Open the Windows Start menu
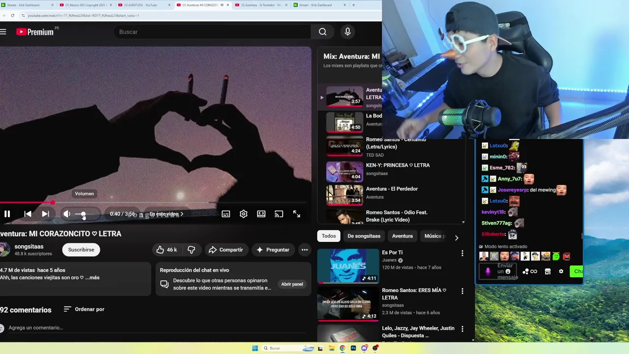This screenshot has height=354, width=629. [x=255, y=348]
